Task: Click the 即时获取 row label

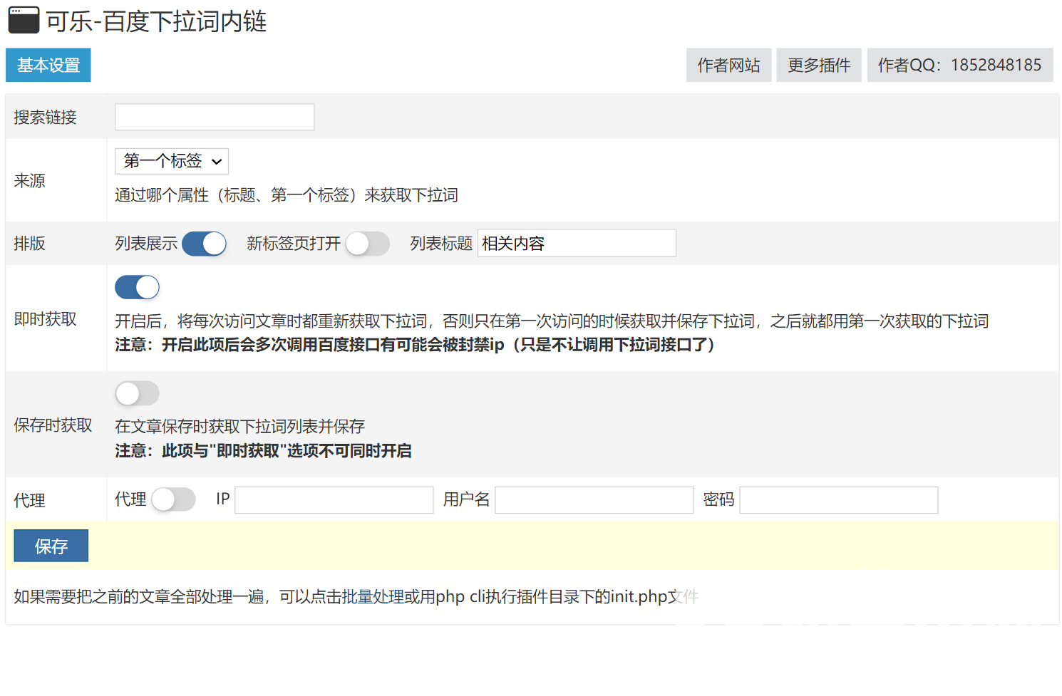Action: click(x=45, y=319)
